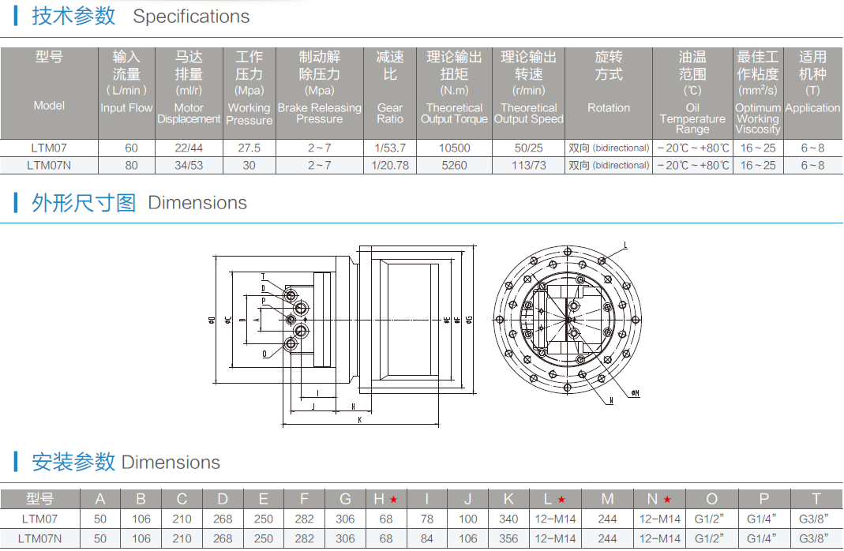Select the Application column header
The width and height of the screenshot is (844, 551).
point(812,93)
